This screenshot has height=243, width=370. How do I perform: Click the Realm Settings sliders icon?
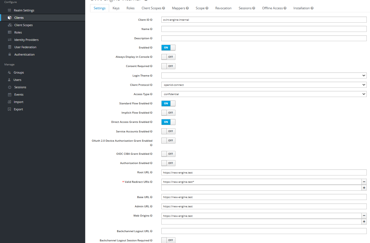click(10, 10)
